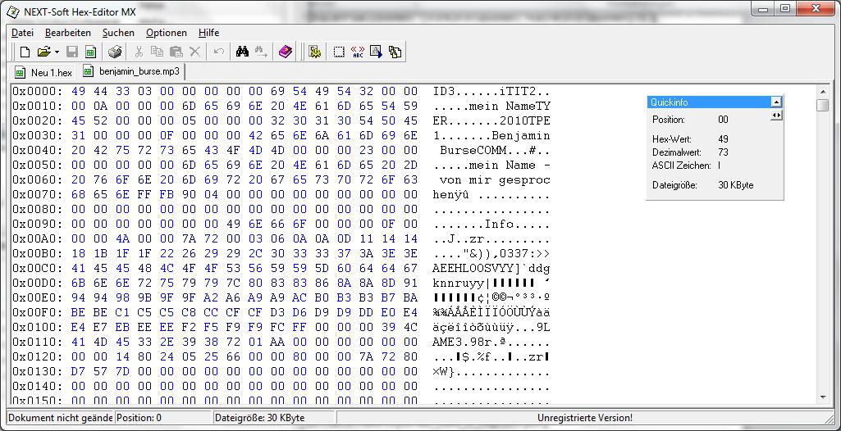
Task: Click hex byte 49 at offset 0x0000
Action: coord(79,91)
